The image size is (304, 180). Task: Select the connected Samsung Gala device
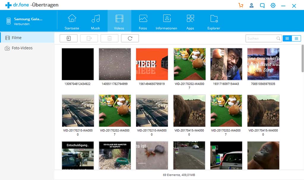click(24, 21)
